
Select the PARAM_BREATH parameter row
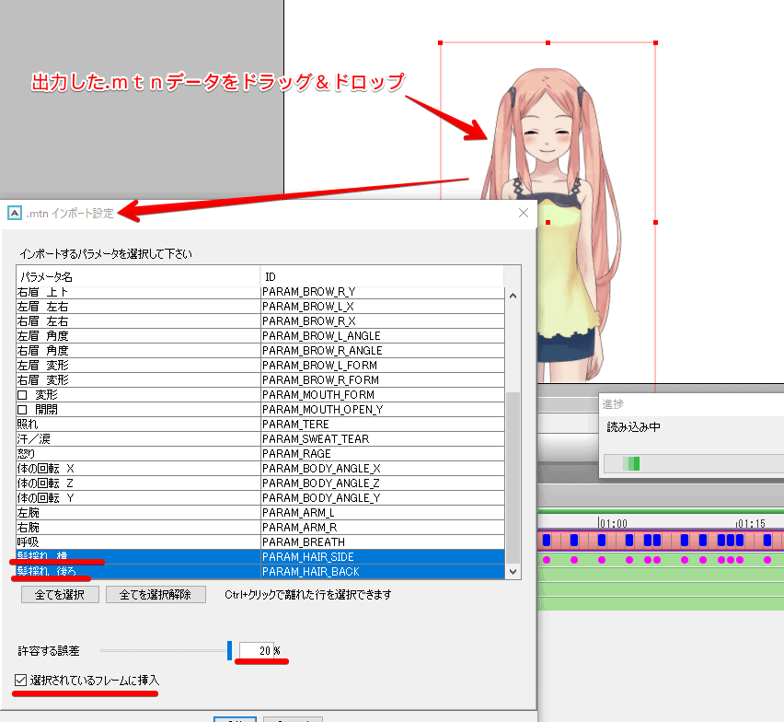point(260,541)
